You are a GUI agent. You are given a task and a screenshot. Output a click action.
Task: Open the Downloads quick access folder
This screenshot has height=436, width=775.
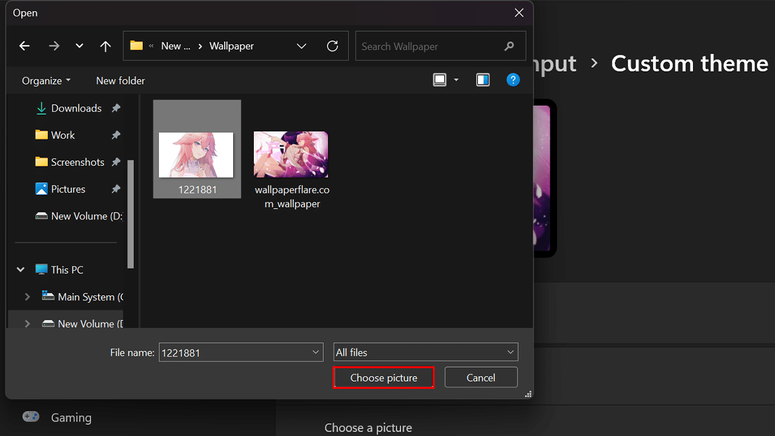tap(76, 109)
